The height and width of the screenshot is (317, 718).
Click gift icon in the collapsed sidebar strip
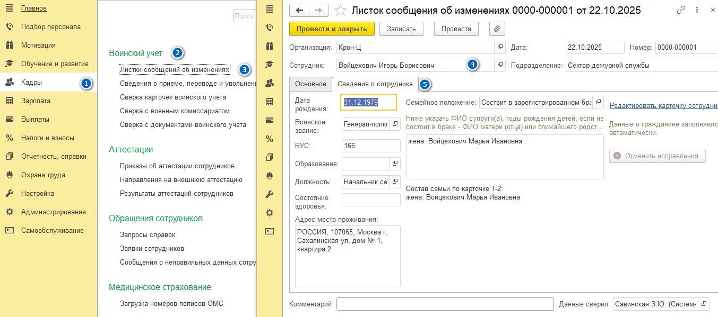click(270, 46)
